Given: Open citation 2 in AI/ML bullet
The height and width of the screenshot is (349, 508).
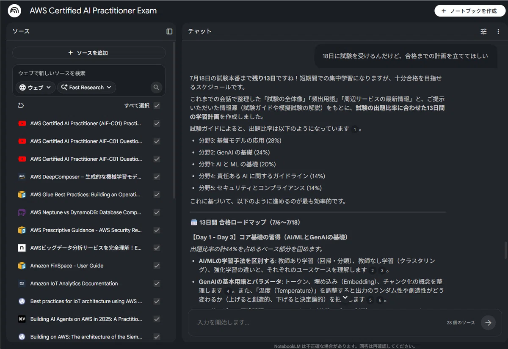Looking at the screenshot, I should 373,270.
